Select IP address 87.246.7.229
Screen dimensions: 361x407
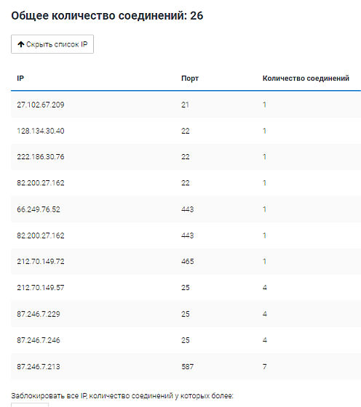click(39, 314)
